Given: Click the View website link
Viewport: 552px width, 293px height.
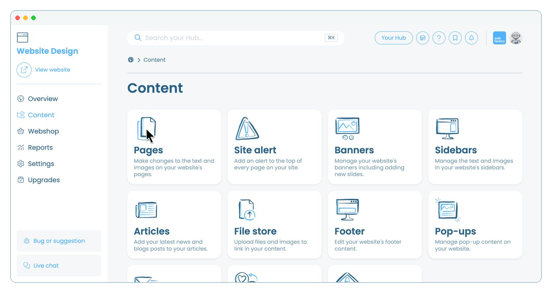Looking at the screenshot, I should (x=53, y=70).
